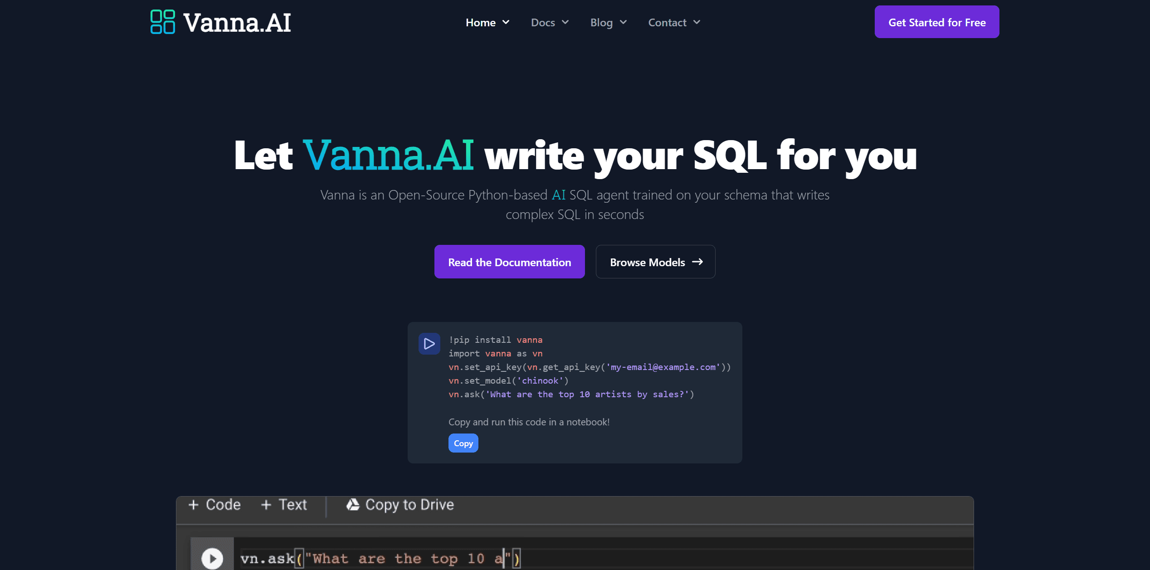Expand the Contact dropdown chevron

(697, 22)
